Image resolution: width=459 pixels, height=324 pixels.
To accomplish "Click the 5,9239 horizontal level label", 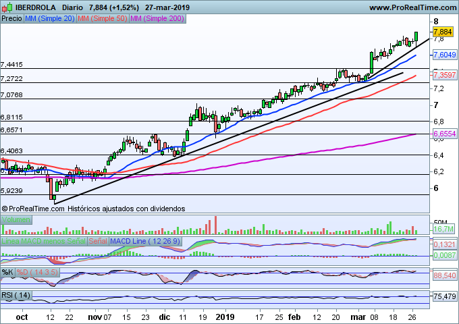I will point(11,191).
